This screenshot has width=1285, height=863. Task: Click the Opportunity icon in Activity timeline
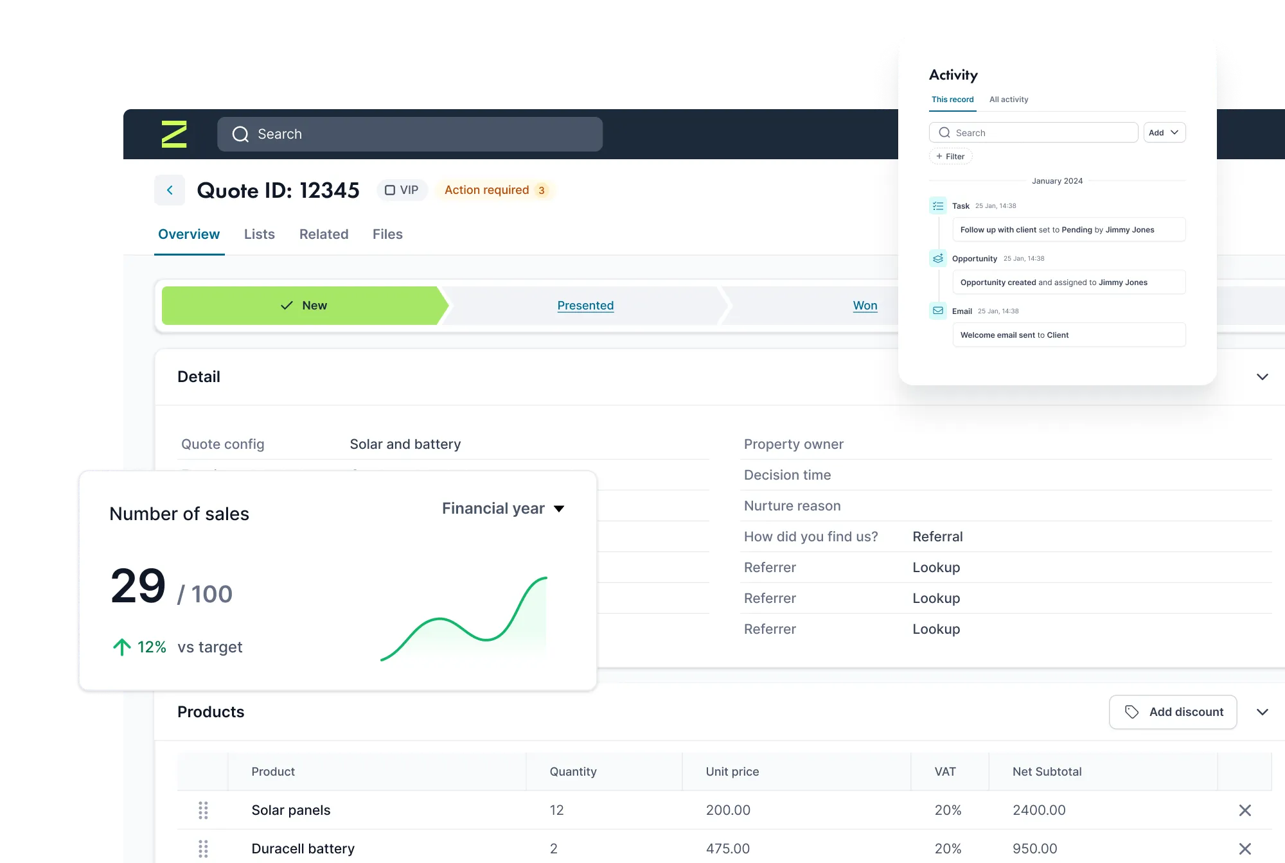(938, 259)
